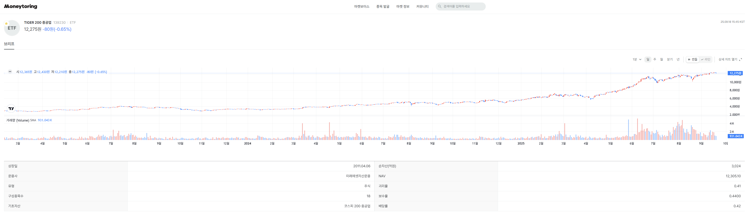Image resolution: width=745 pixels, height=218 pixels.
Task: Click the line graph icon in 라인 button
Action: 702,59
